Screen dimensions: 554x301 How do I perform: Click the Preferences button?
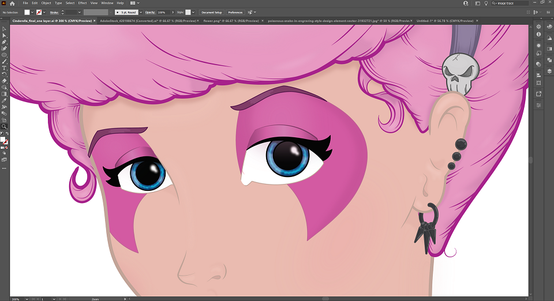[x=235, y=12]
